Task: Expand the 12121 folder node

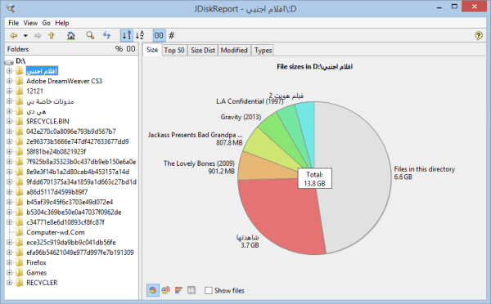Action: pyautogui.click(x=9, y=91)
